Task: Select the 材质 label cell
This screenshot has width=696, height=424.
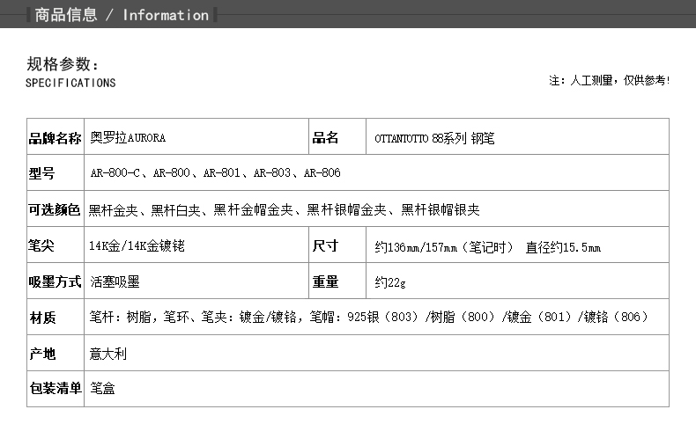Action: 56,317
